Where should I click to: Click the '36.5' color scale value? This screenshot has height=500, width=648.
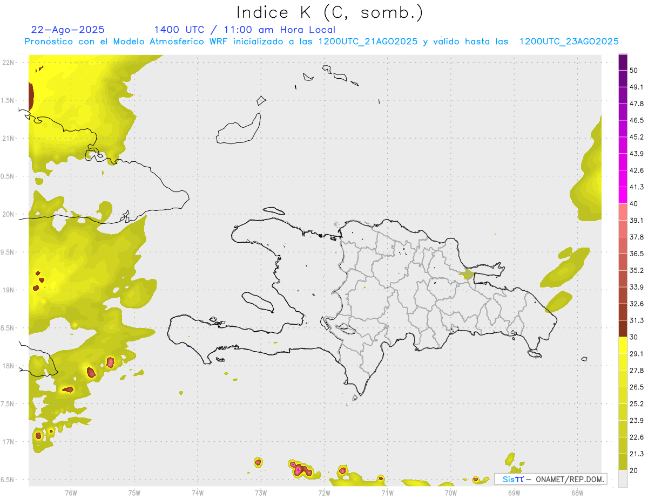pos(637,254)
